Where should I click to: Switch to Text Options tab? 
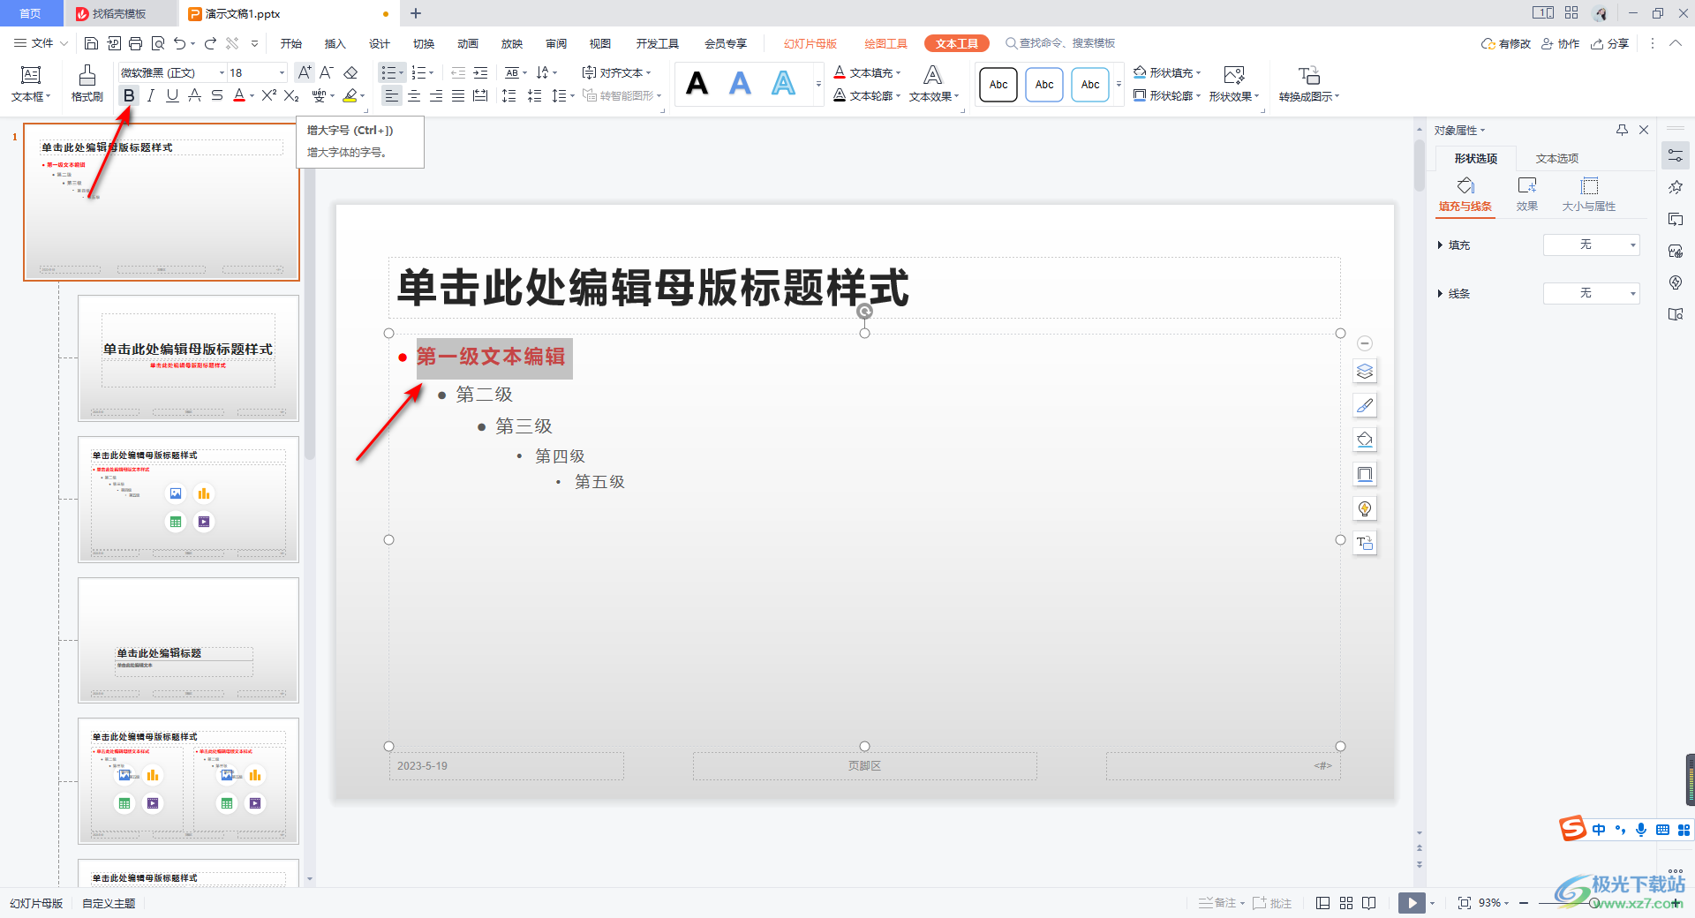click(x=1557, y=158)
